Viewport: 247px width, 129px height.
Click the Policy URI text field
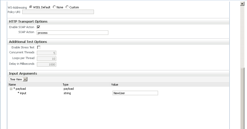point(58,12)
